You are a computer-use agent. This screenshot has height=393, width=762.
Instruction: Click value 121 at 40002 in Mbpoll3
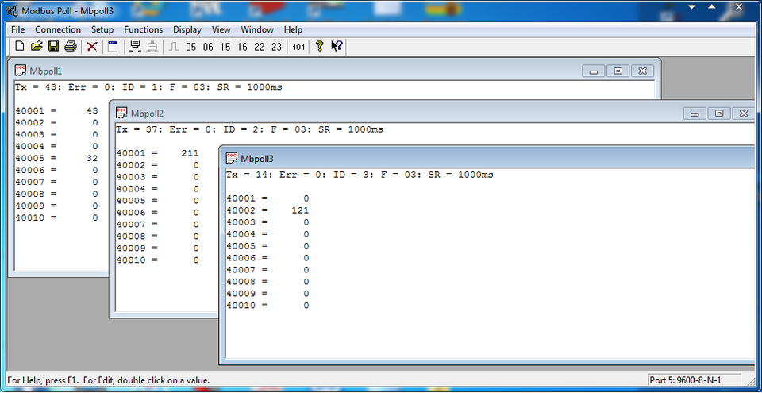tap(300, 210)
